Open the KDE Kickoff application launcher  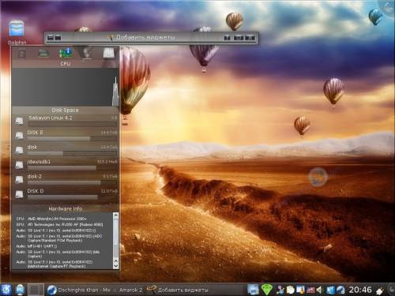(6, 290)
